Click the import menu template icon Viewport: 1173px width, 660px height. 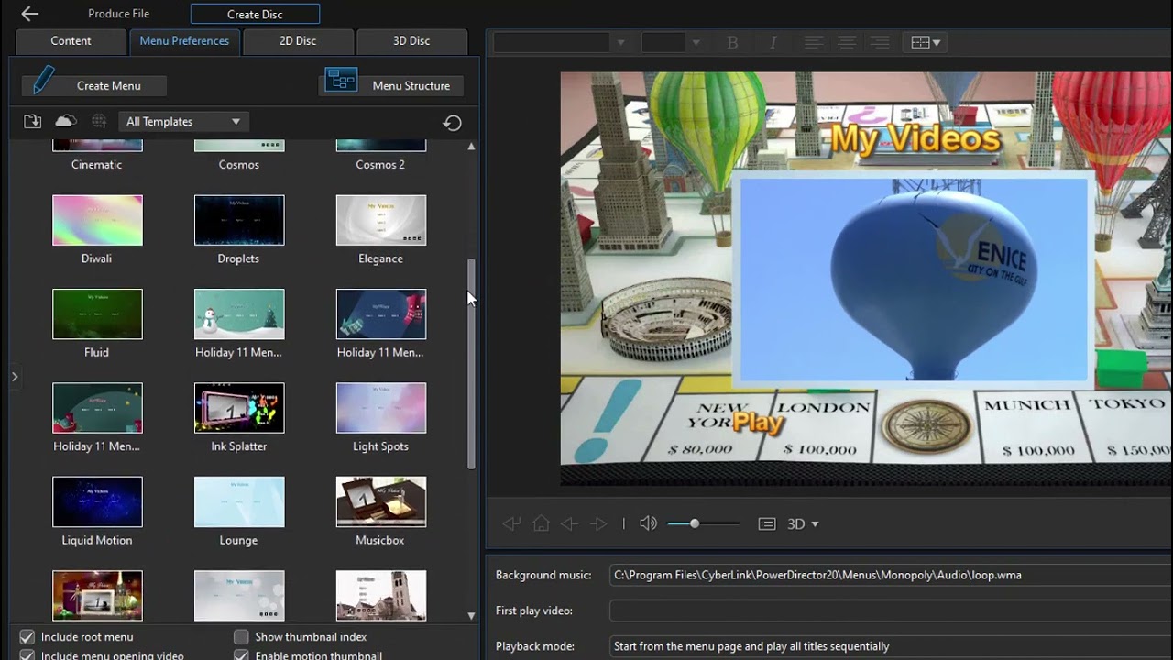pyautogui.click(x=32, y=121)
